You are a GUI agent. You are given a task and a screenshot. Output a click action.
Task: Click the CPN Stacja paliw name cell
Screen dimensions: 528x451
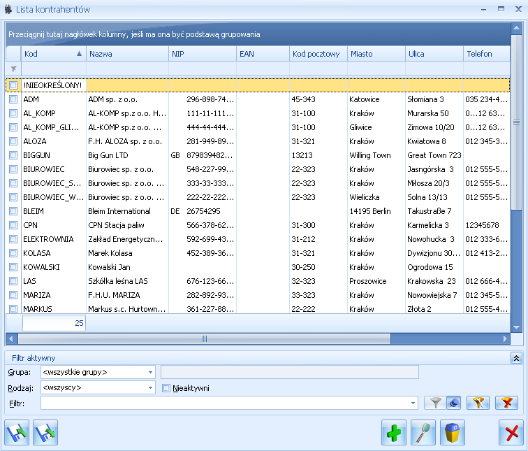click(127, 225)
